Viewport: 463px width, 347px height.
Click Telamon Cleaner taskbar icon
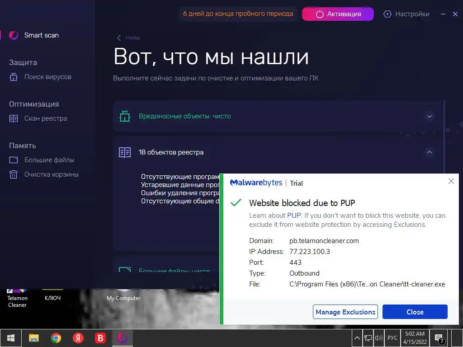(x=123, y=338)
